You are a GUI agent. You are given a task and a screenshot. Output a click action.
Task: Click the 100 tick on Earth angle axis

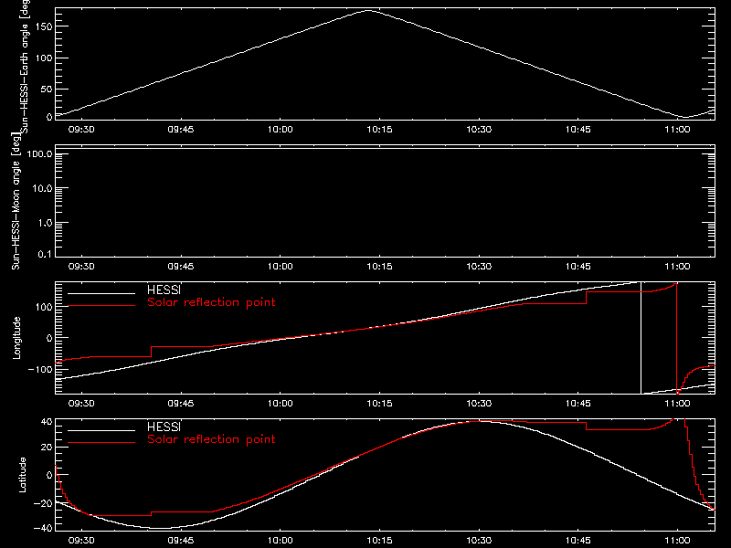[x=44, y=58]
